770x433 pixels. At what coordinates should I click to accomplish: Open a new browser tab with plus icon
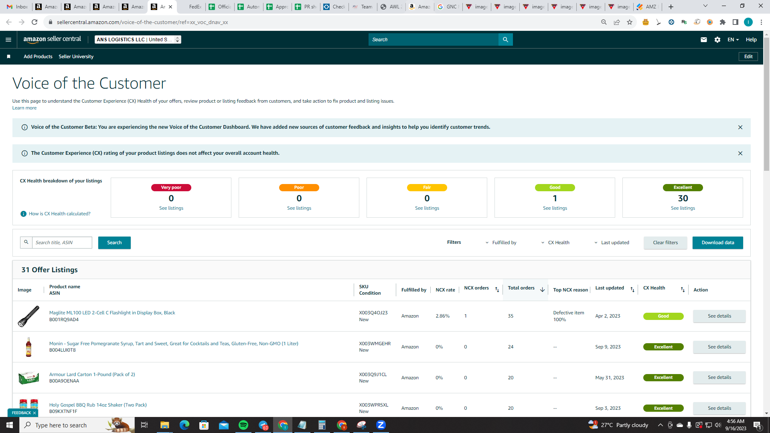[671, 7]
